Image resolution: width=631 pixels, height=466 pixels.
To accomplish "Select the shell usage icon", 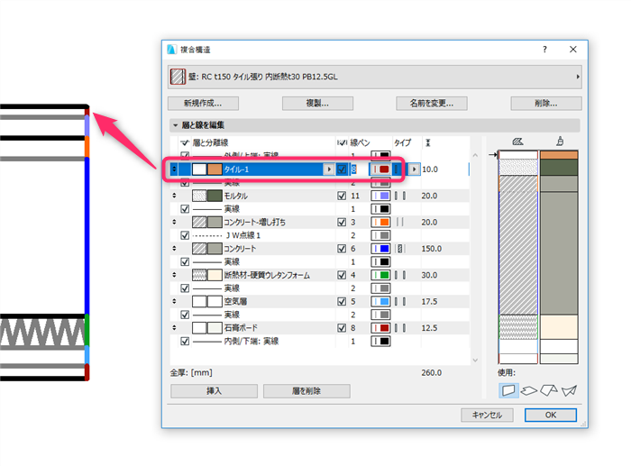I will coord(569,390).
